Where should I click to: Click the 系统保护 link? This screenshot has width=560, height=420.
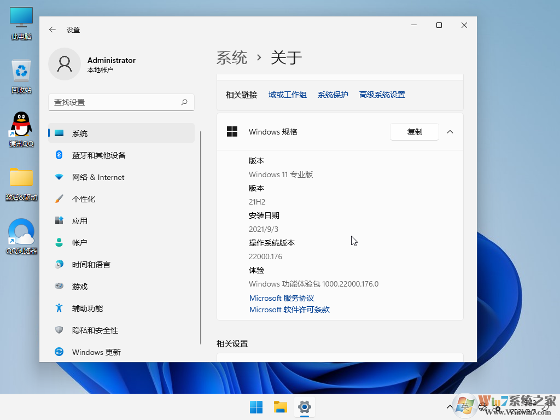tap(332, 94)
